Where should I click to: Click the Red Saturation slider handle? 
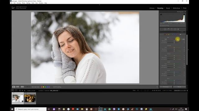[x=174, y=41]
